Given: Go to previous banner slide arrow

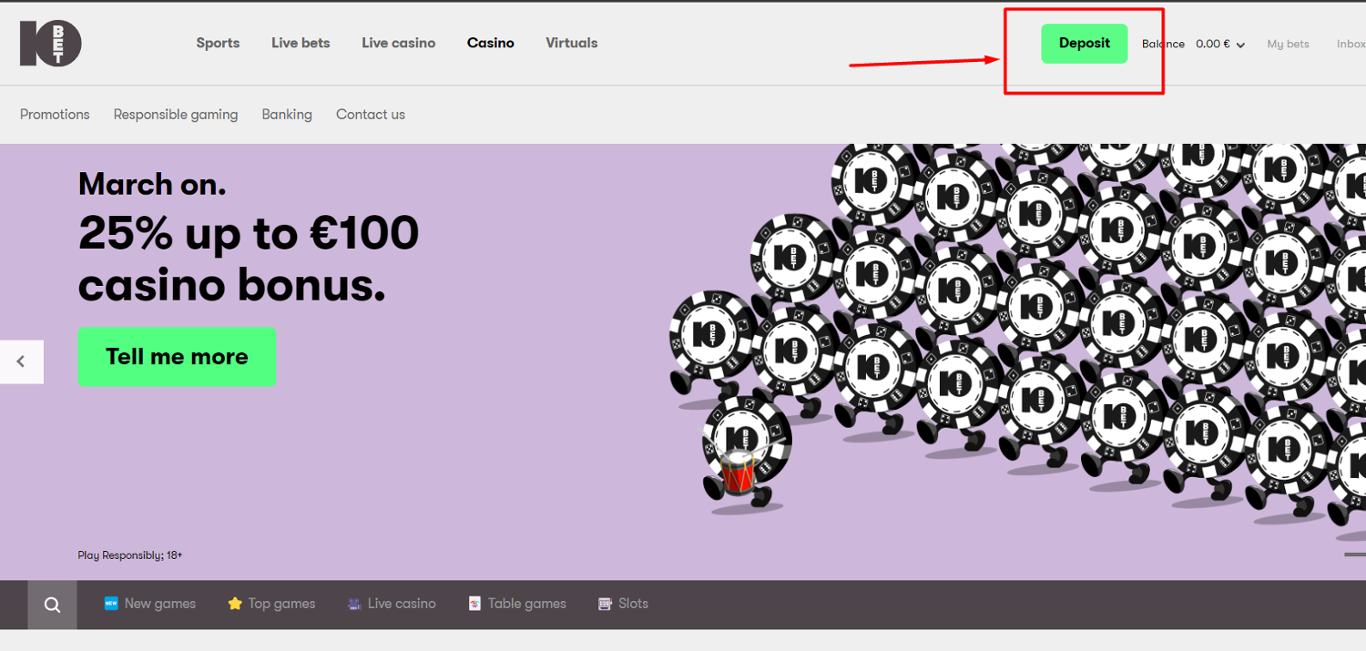Looking at the screenshot, I should pos(21,361).
